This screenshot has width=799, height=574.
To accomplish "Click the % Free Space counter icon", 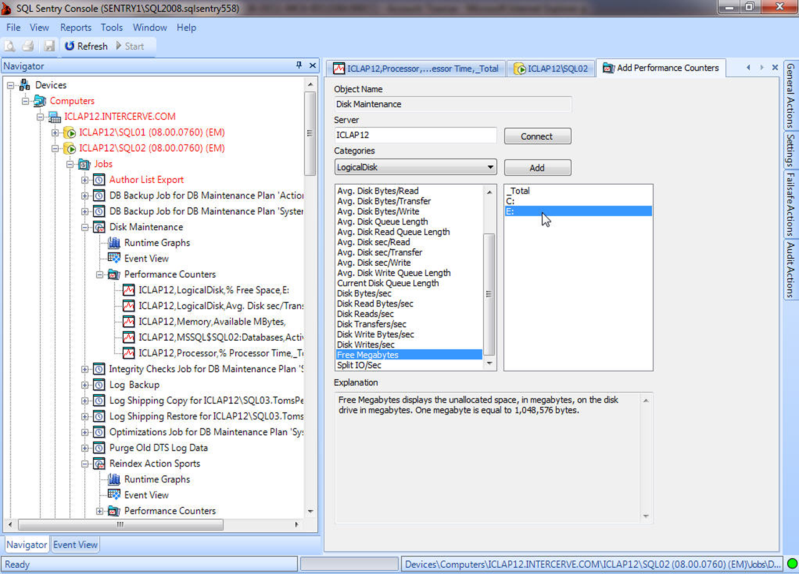I will [129, 290].
